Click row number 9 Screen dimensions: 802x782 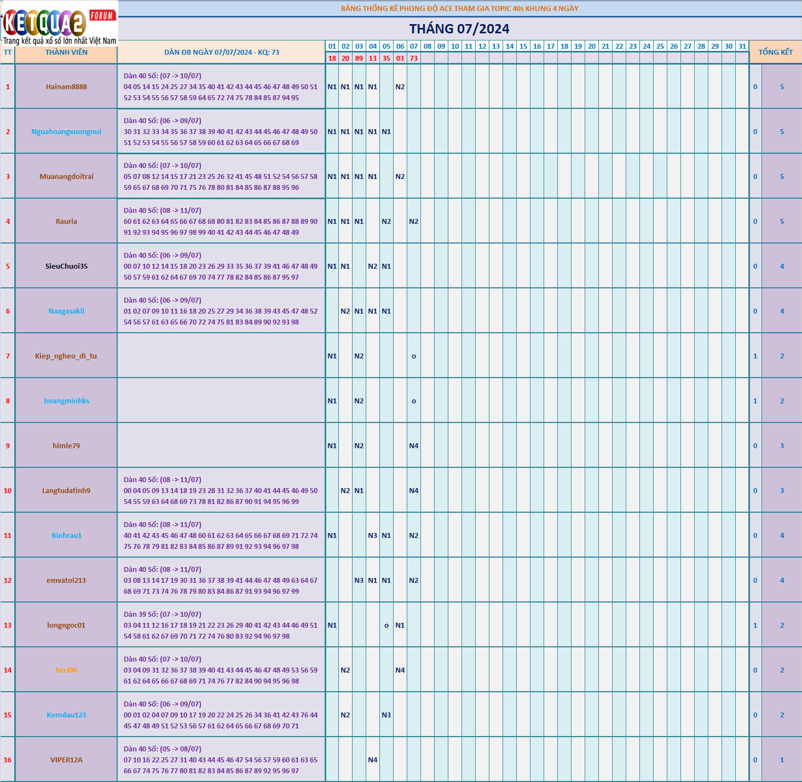pos(8,445)
